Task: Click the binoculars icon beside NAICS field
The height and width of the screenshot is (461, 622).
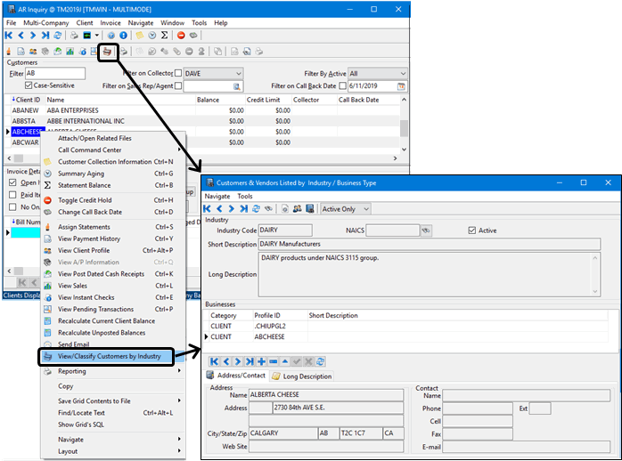Action: [x=427, y=230]
